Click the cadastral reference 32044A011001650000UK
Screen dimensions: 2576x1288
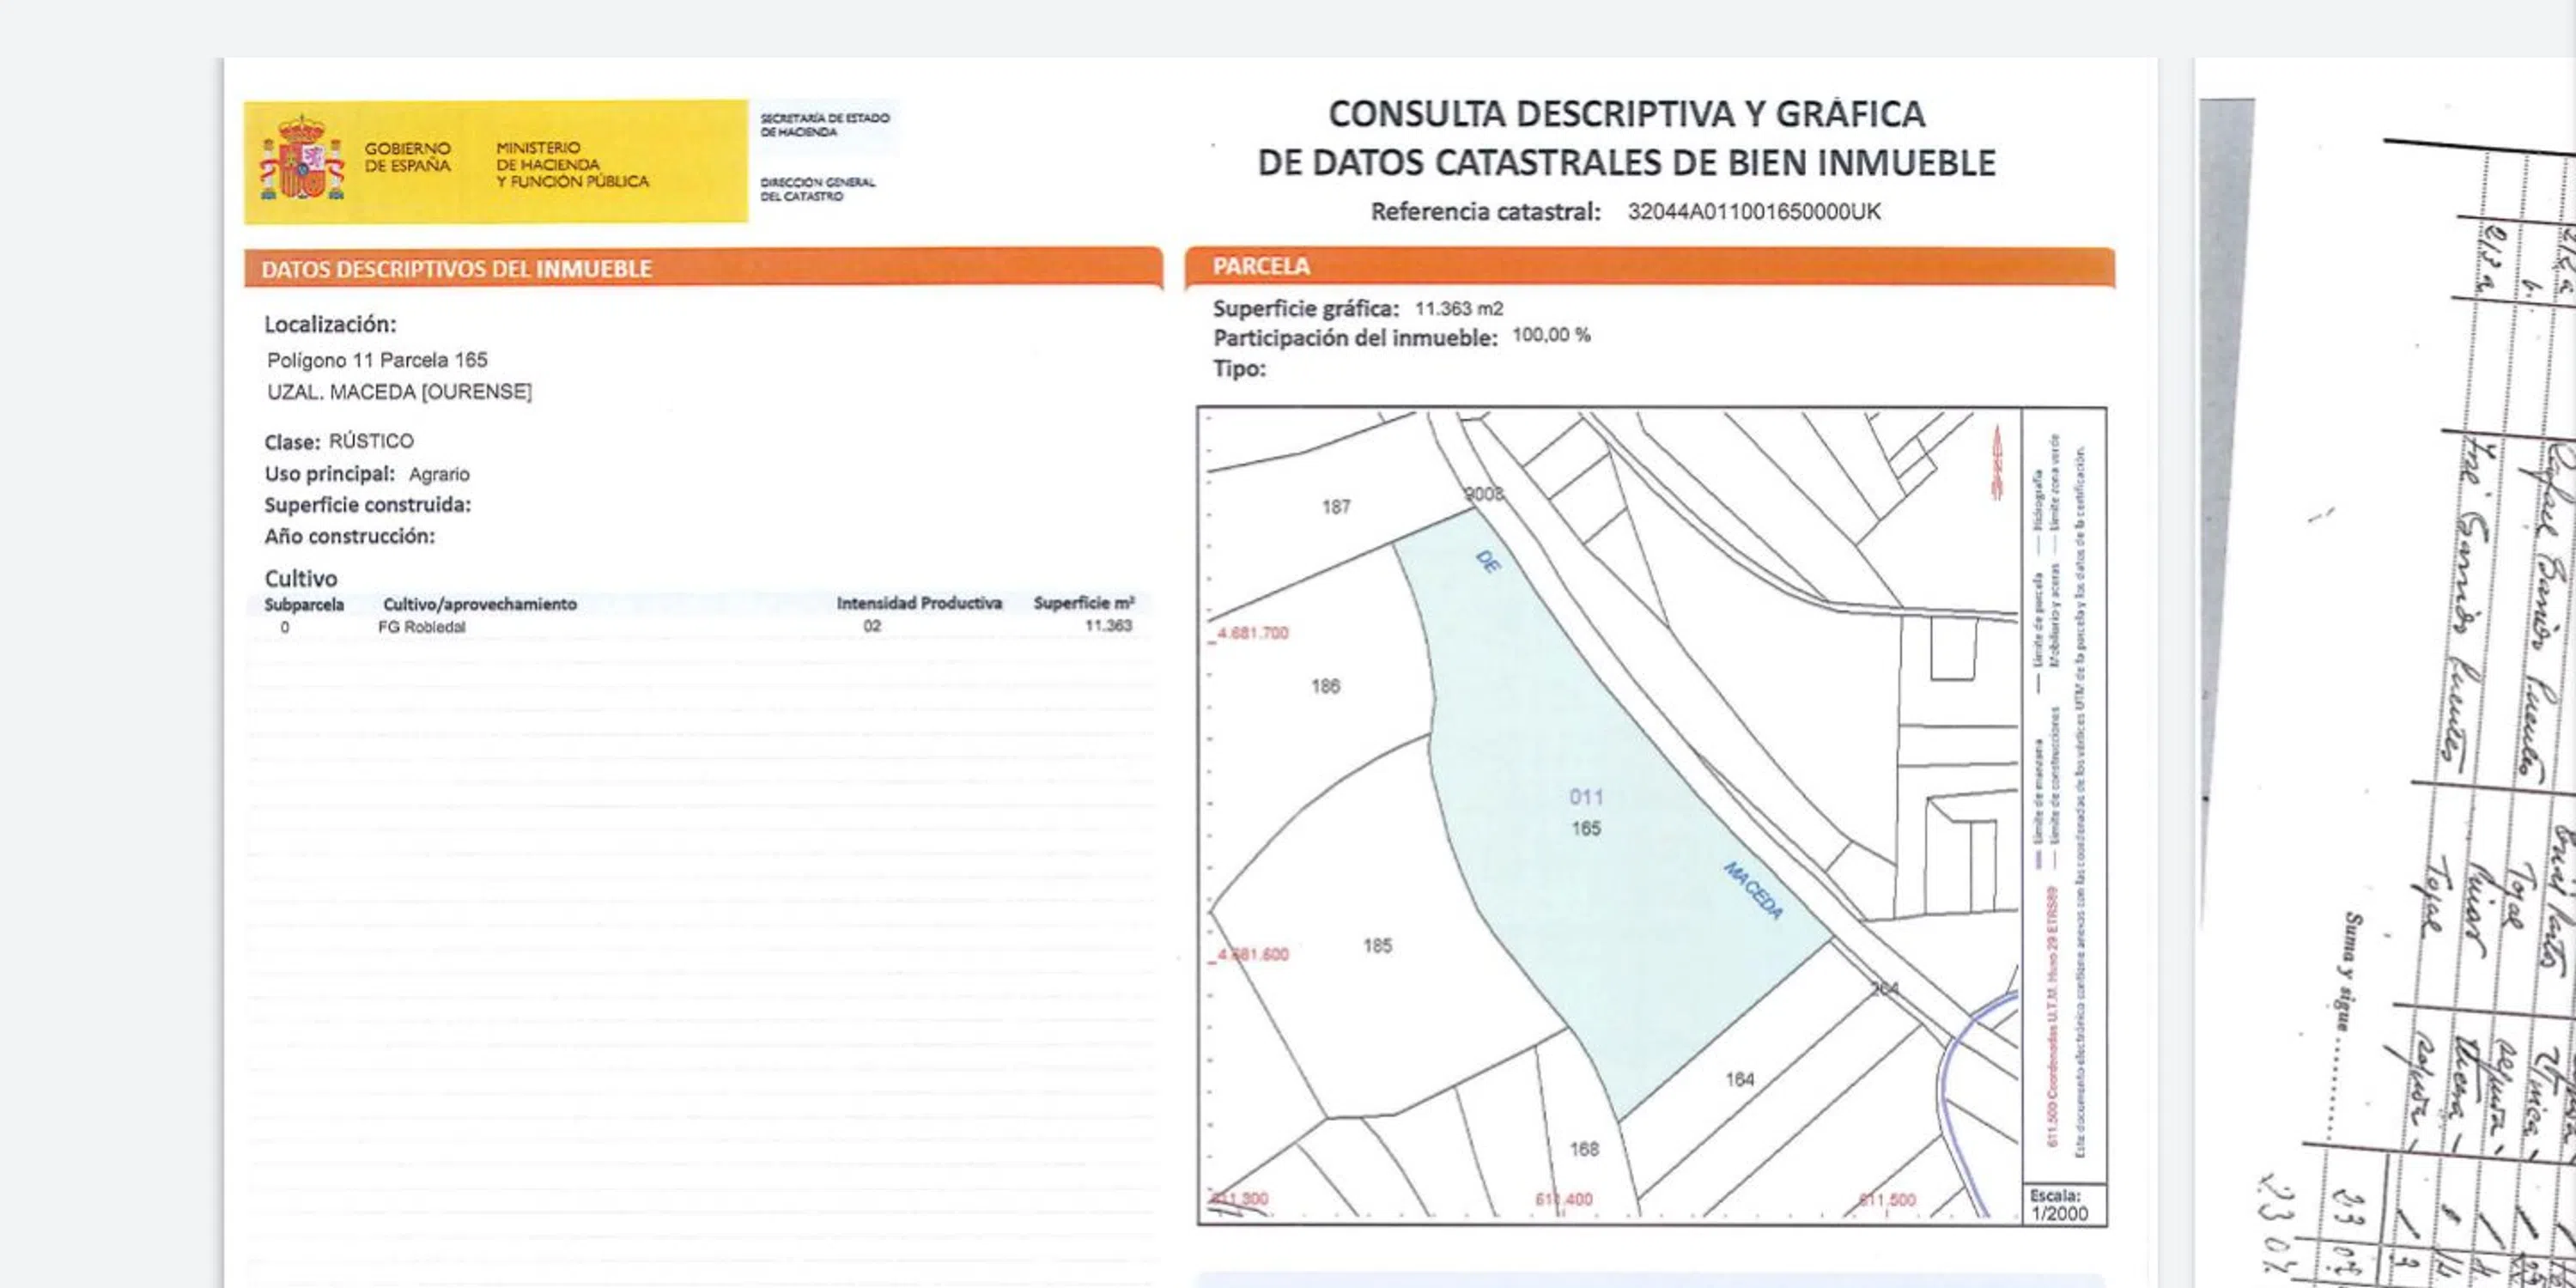tap(1753, 212)
